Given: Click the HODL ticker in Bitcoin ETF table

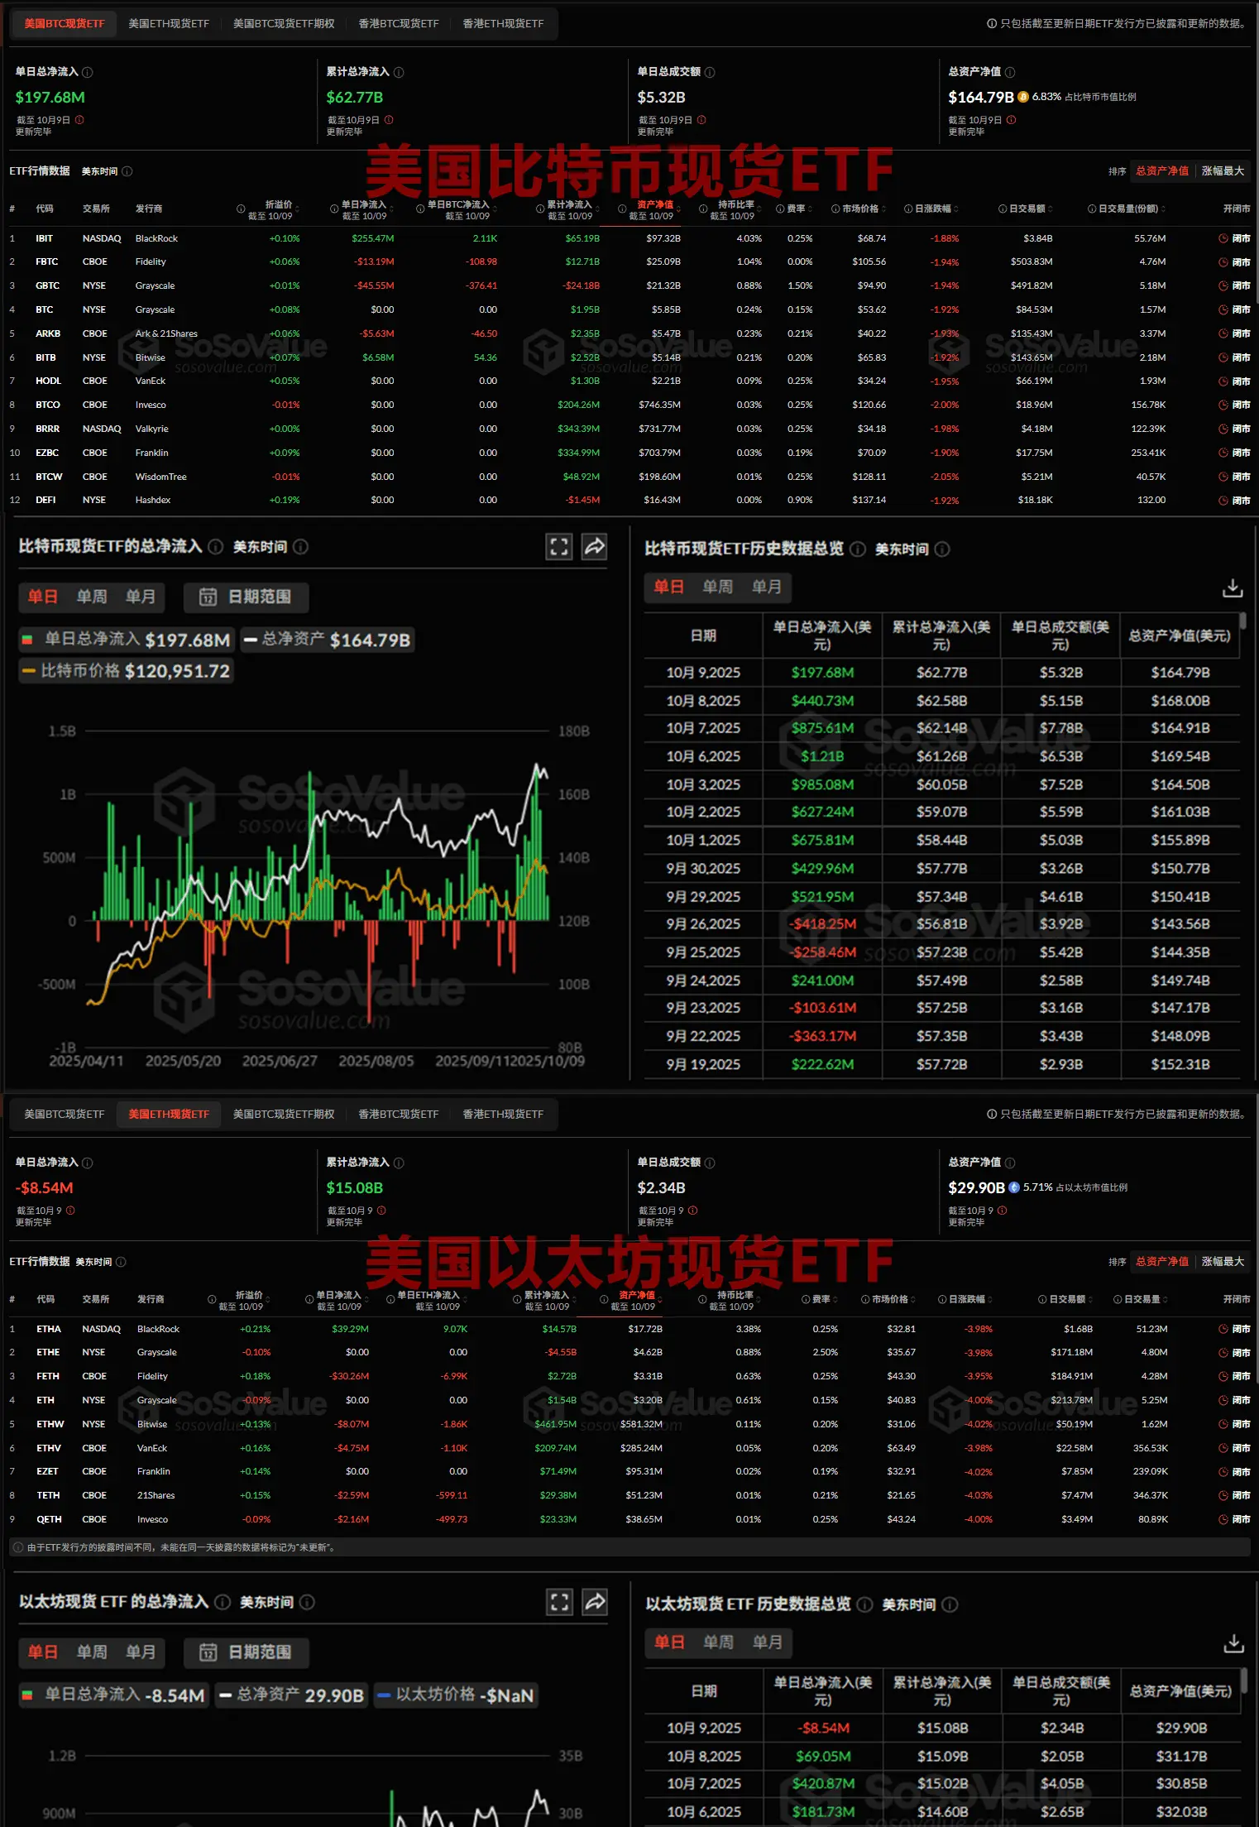Looking at the screenshot, I should 49,381.
